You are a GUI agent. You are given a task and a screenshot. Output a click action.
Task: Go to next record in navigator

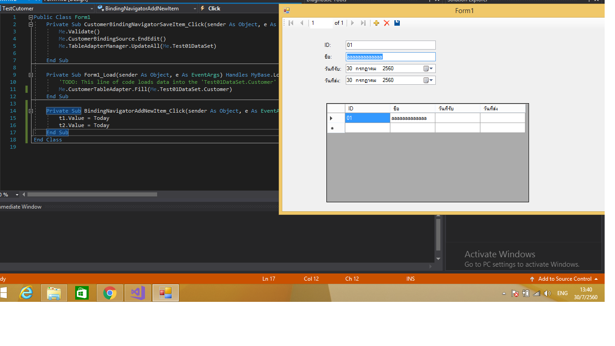click(x=353, y=23)
